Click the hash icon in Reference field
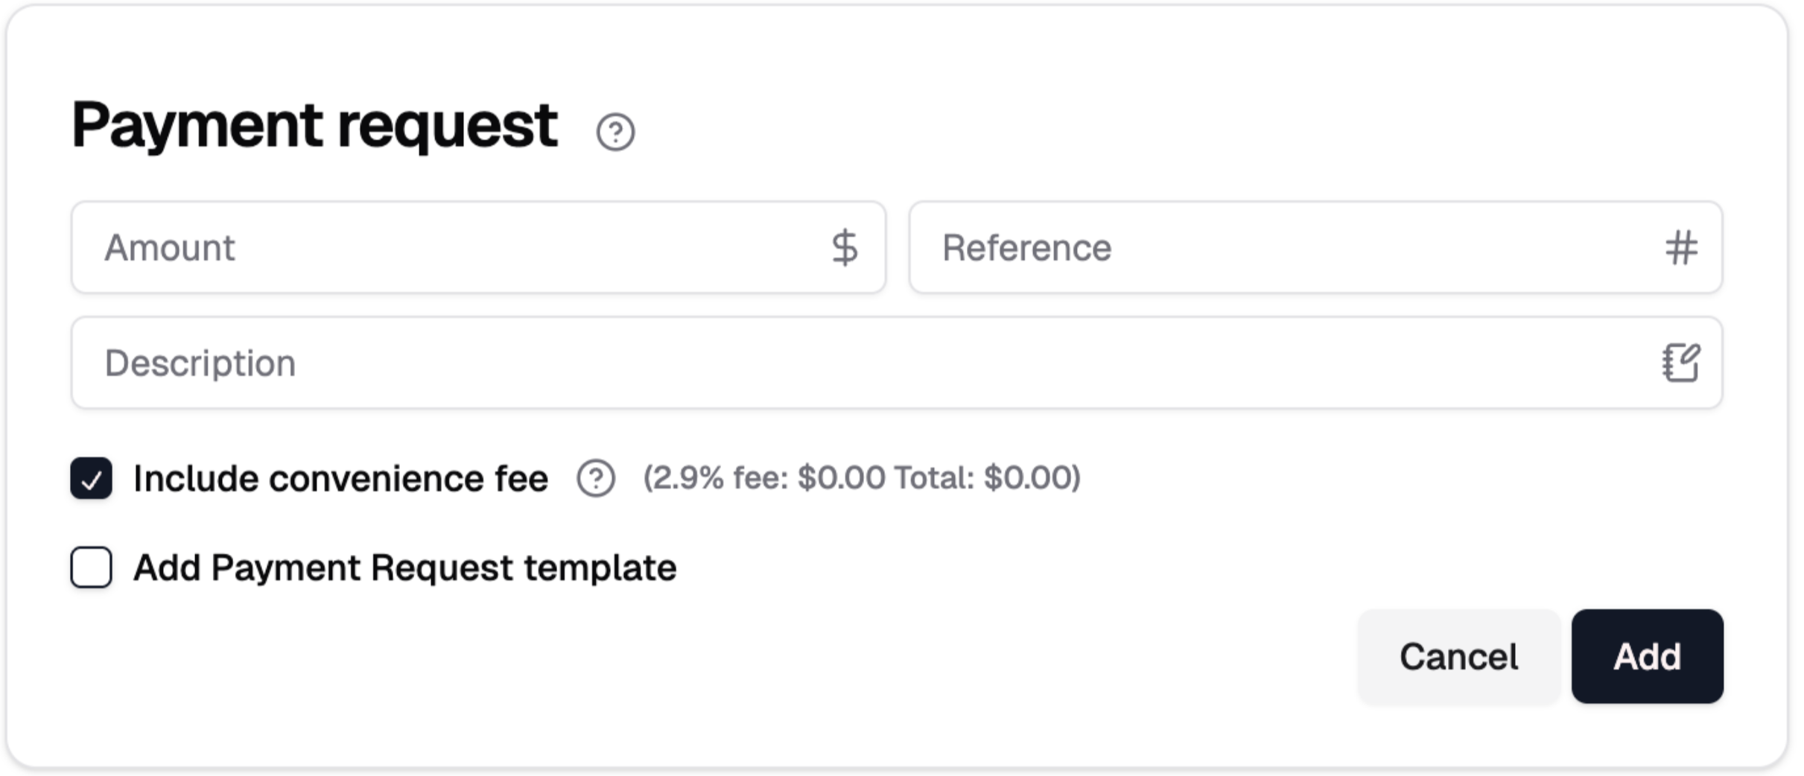Screen dimensions: 1804x776 point(1681,248)
